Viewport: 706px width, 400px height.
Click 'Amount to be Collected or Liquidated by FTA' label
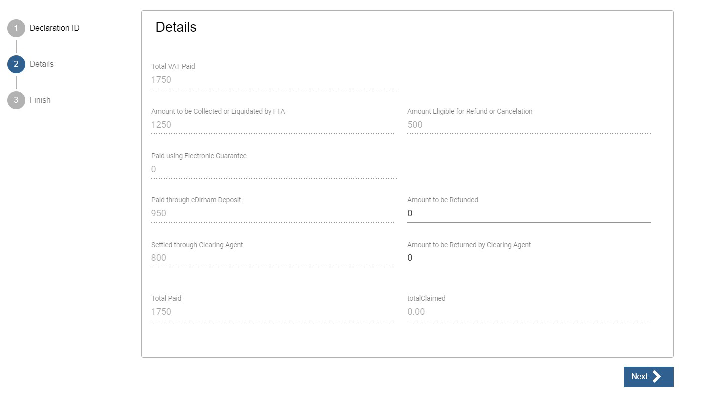click(x=218, y=111)
